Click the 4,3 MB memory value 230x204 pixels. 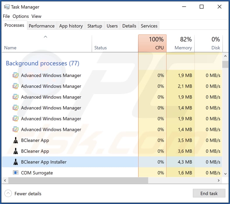185,162
